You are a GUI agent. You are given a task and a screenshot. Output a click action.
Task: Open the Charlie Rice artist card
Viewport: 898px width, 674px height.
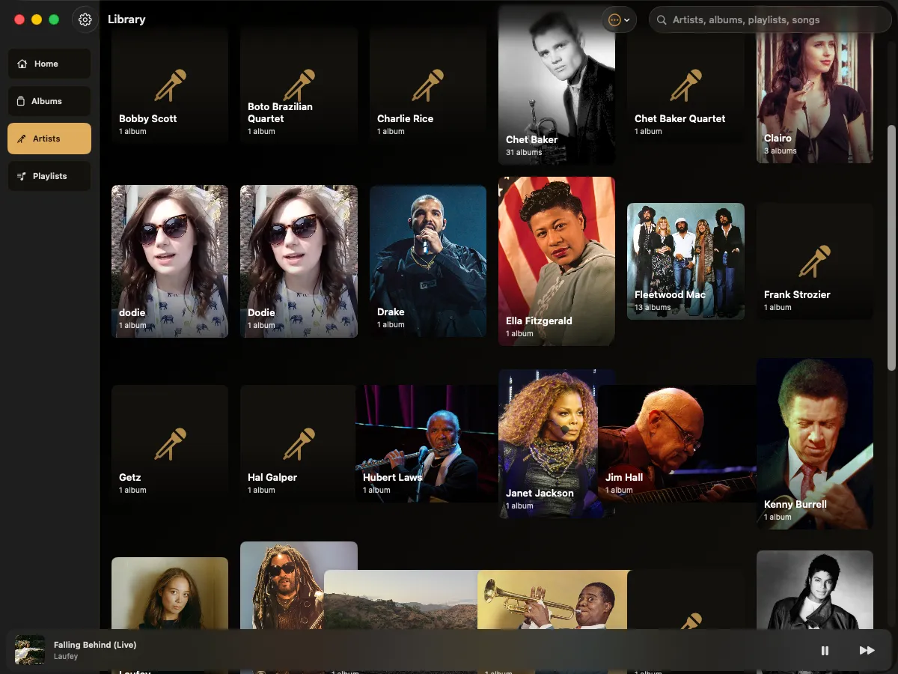[428, 85]
